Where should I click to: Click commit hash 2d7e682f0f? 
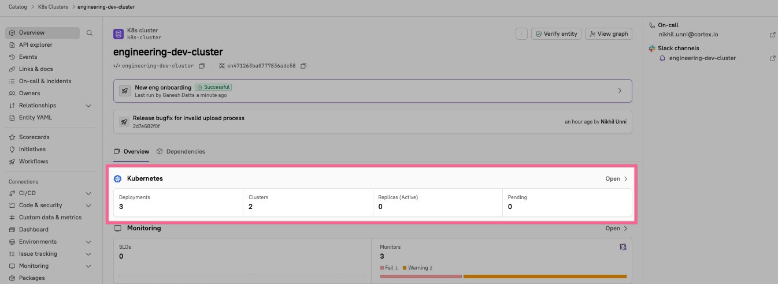(x=146, y=126)
